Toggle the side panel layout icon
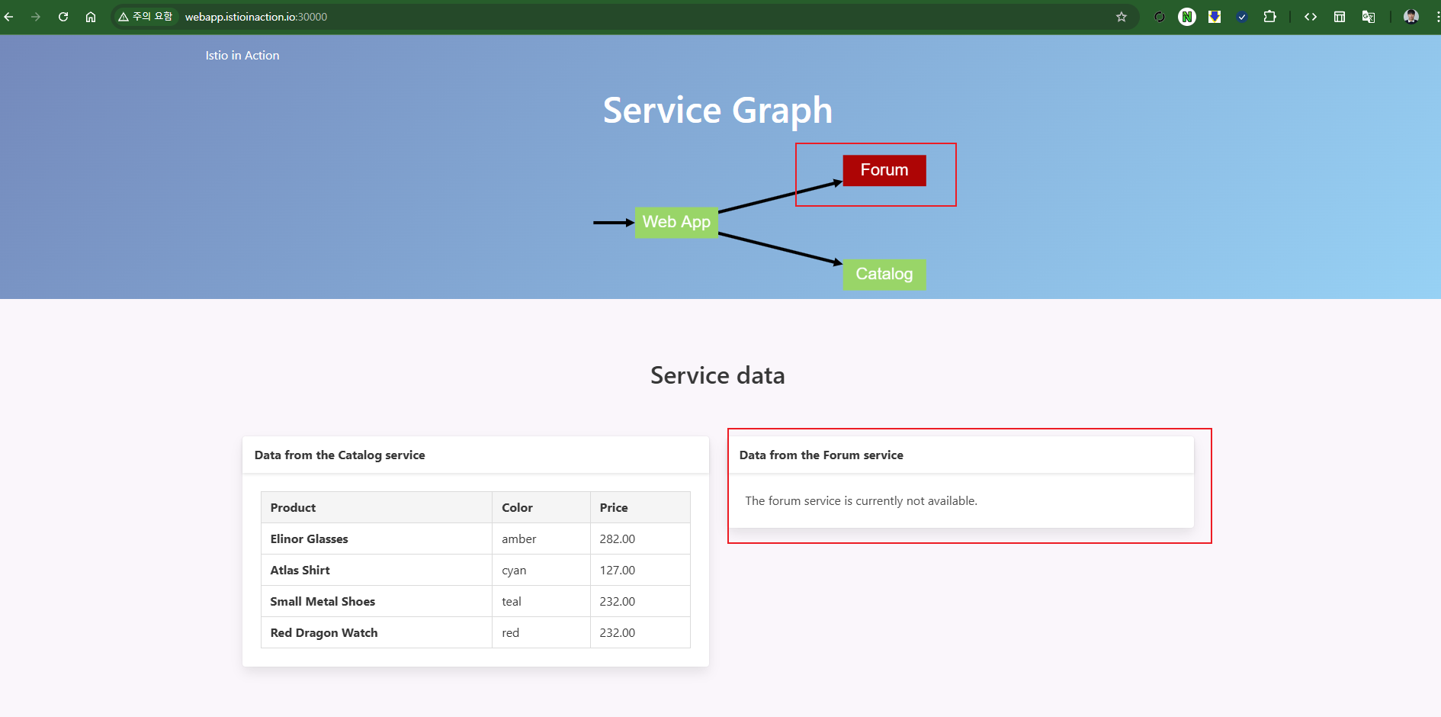 tap(1340, 17)
